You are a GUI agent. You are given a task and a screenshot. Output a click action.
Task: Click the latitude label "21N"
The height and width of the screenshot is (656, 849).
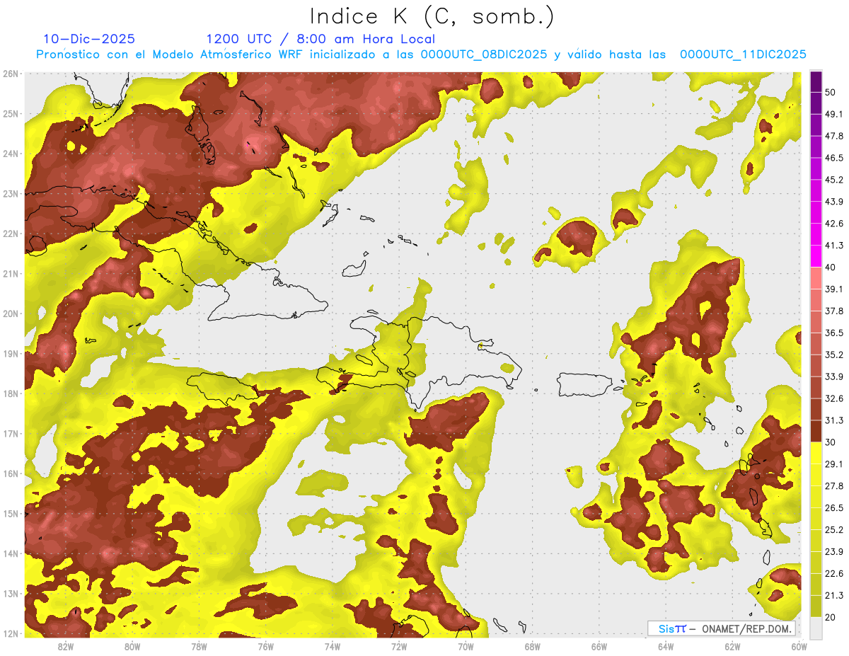[x=11, y=274]
